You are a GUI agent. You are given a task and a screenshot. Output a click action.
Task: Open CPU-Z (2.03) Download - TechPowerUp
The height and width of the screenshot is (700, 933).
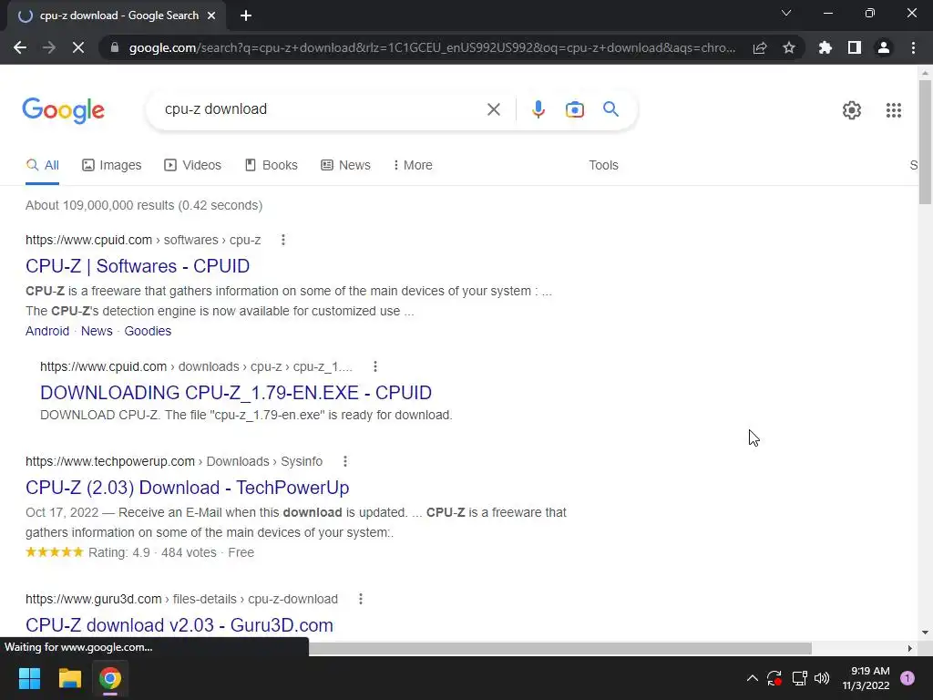pos(188,489)
